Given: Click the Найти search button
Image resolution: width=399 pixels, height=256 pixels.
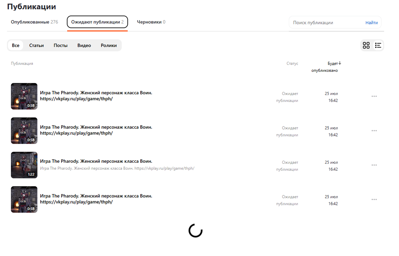Looking at the screenshot, I should [x=371, y=23].
